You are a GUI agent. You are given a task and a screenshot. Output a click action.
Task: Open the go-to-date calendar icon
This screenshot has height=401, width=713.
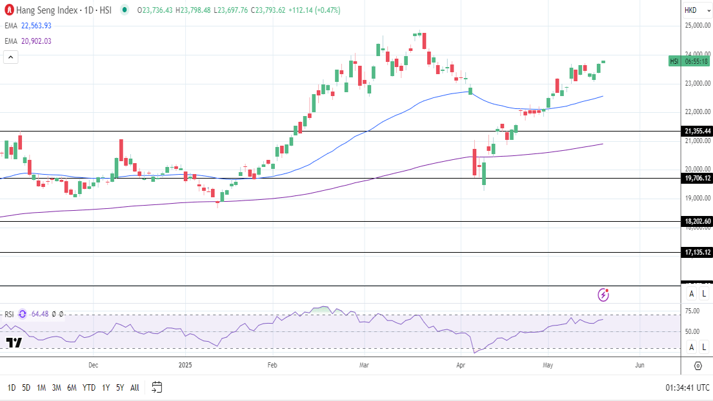[157, 387]
